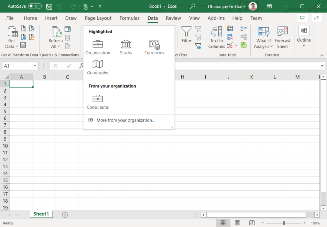Open the Forecast Sheet tool
The image size is (327, 227).
pos(283,37)
